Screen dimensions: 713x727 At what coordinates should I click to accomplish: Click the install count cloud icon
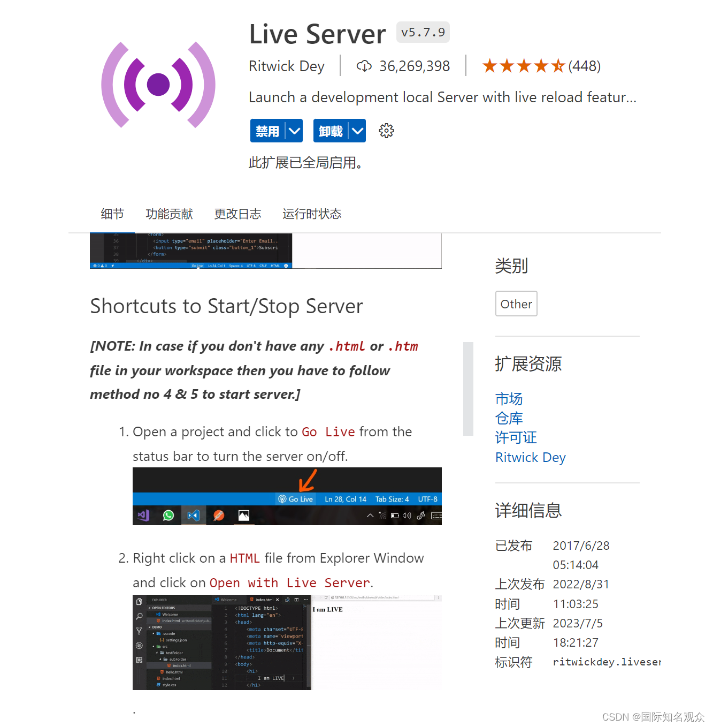point(364,66)
